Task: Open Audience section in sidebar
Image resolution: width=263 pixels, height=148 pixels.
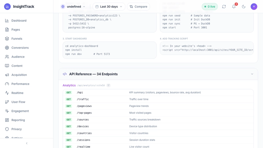Action: tap(27, 57)
